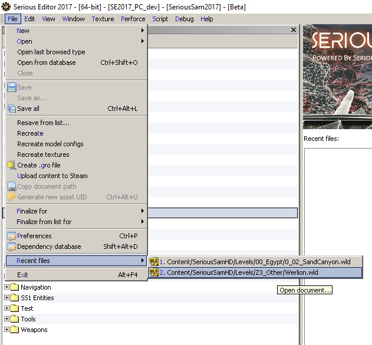This screenshot has width=372, height=345.
Task: Choose Recreate model configs
Action: 76,144
